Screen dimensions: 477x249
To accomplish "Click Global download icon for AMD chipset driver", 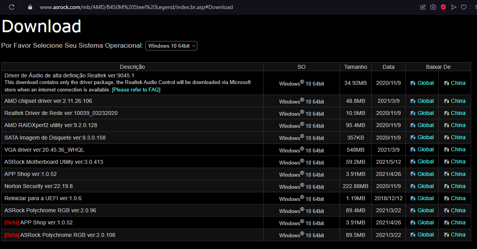I will [x=413, y=101].
